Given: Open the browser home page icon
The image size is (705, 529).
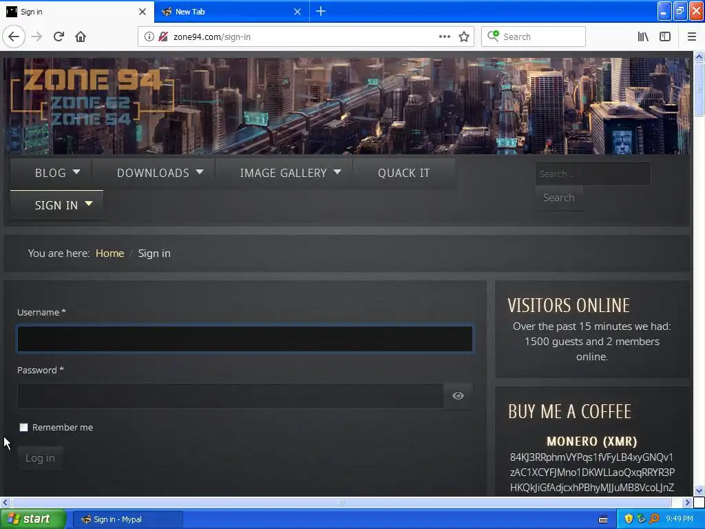Looking at the screenshot, I should click(x=81, y=37).
